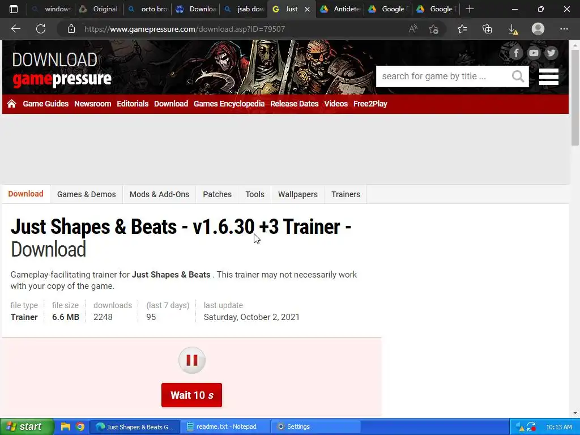Image resolution: width=580 pixels, height=435 pixels.
Task: Click the 10:13 AM clock
Action: point(559,427)
